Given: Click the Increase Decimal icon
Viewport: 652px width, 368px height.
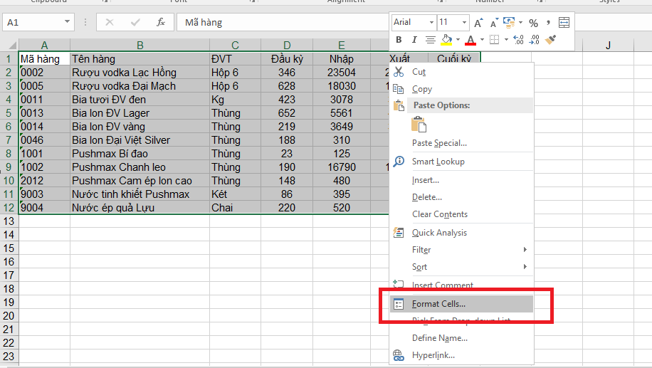Looking at the screenshot, I should [517, 40].
